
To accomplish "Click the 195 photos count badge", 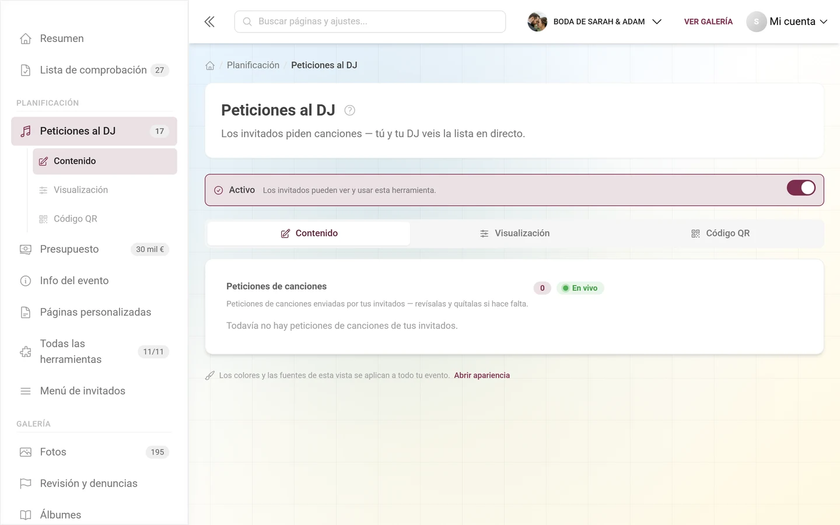I will pos(157,452).
